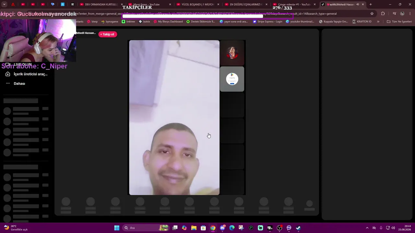This screenshot has width=415, height=233.
Task: Open the browser extensions puzzle icon
Action: pos(383,14)
